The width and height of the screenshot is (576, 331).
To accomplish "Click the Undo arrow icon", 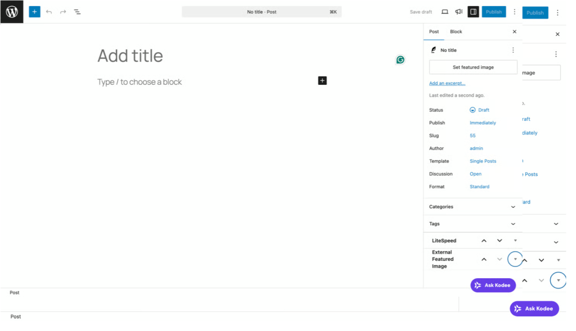I will pos(49,12).
